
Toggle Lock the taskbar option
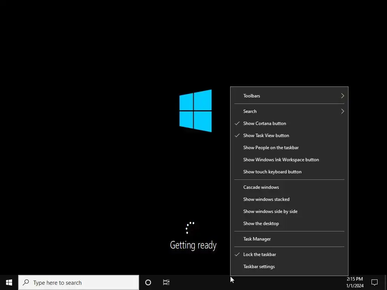point(289,254)
